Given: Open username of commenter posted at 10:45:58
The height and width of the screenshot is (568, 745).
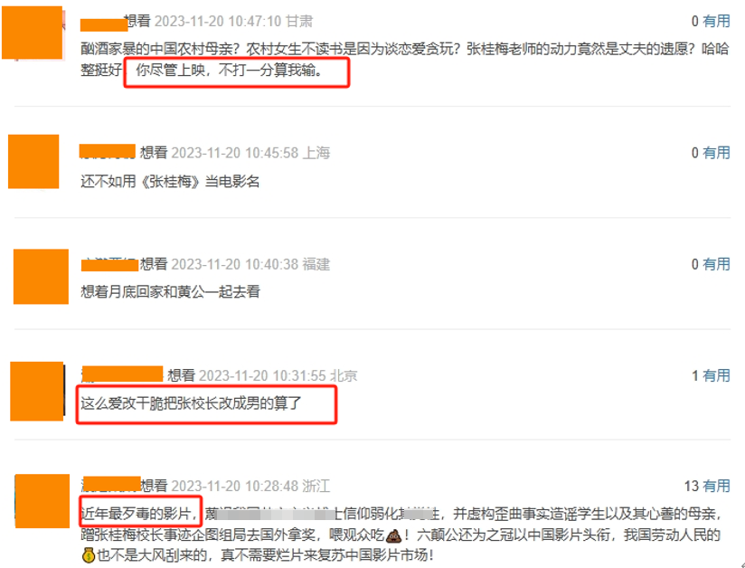Looking at the screenshot, I should click(x=108, y=152).
